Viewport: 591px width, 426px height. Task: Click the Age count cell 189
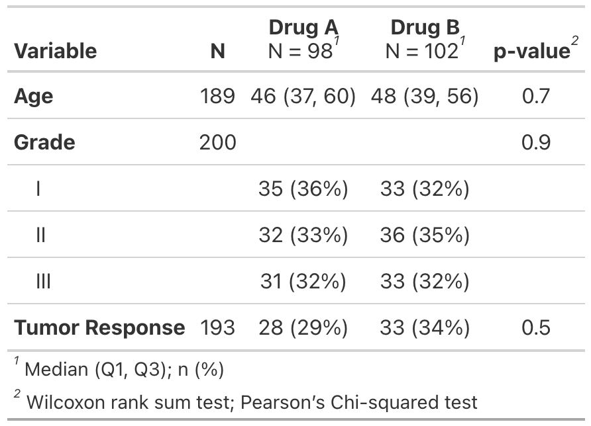point(217,97)
